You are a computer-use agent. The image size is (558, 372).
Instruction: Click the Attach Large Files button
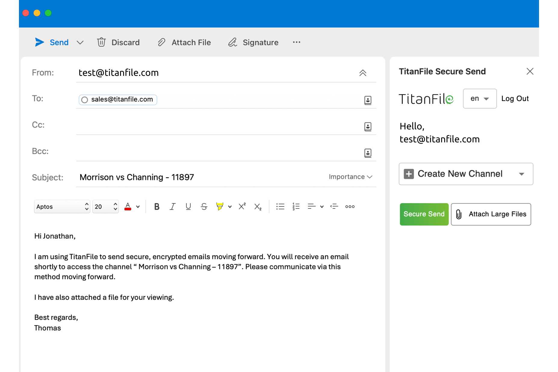click(491, 214)
